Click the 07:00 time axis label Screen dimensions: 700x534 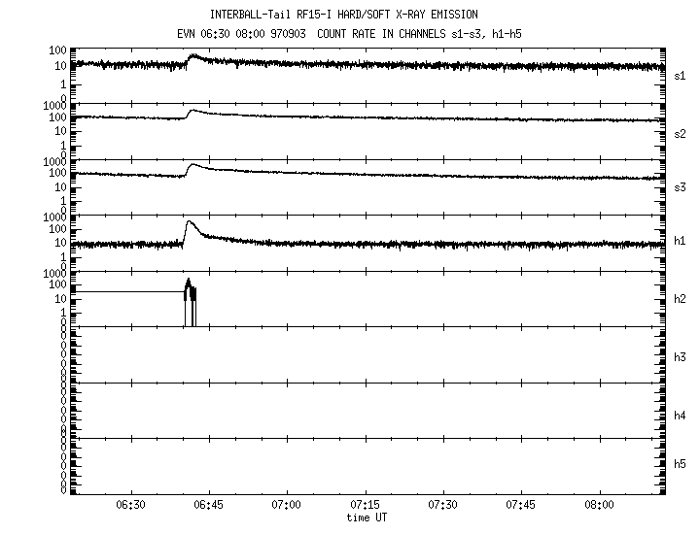(287, 506)
